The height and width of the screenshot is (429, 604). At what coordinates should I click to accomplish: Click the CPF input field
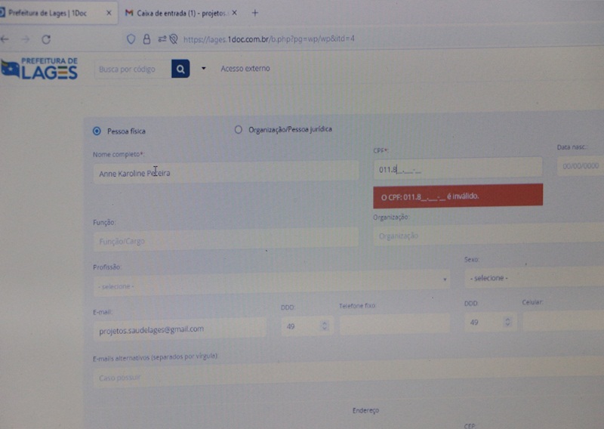pos(457,169)
